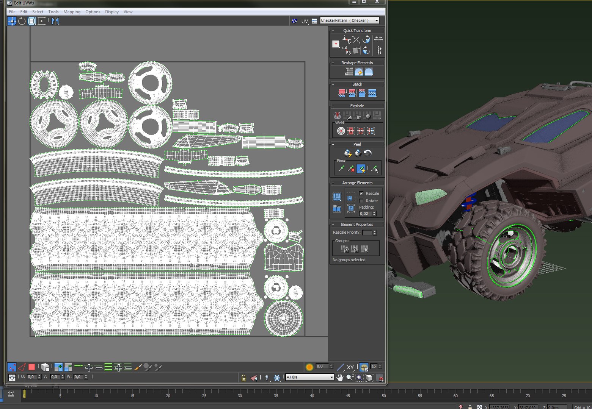Image resolution: width=592 pixels, height=409 pixels.
Task: Click the Reset Peel icon
Action: click(368, 153)
